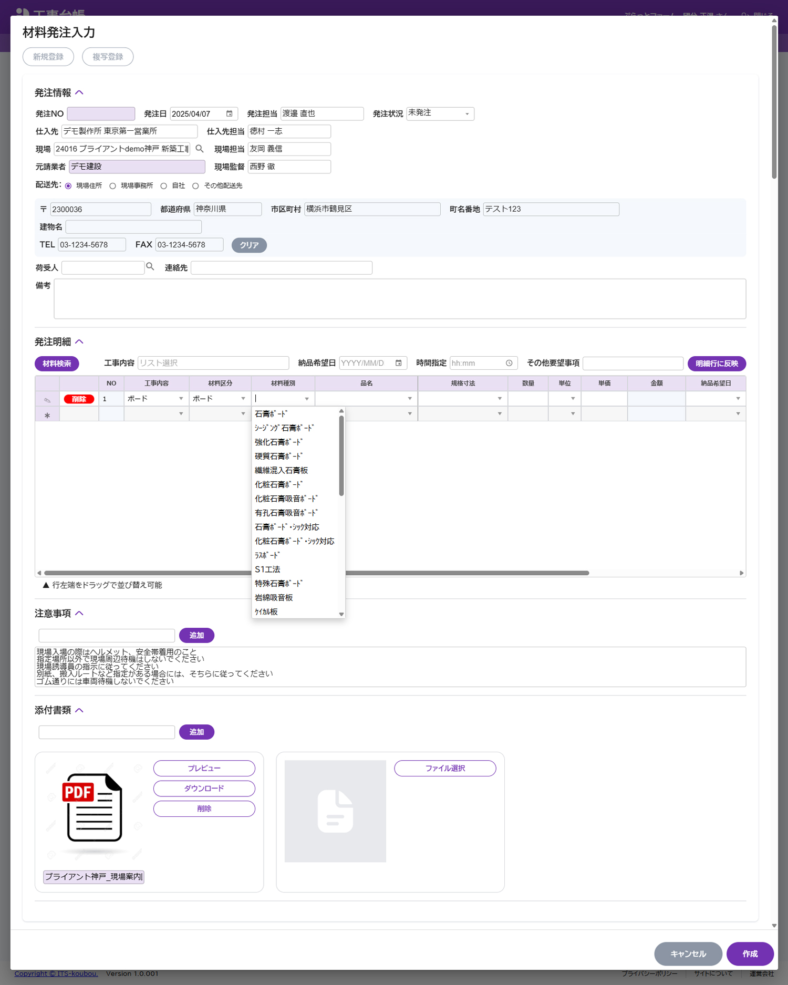Image resolution: width=788 pixels, height=985 pixels.
Task: Select 現場事務所 delivery radio button
Action: tap(112, 186)
